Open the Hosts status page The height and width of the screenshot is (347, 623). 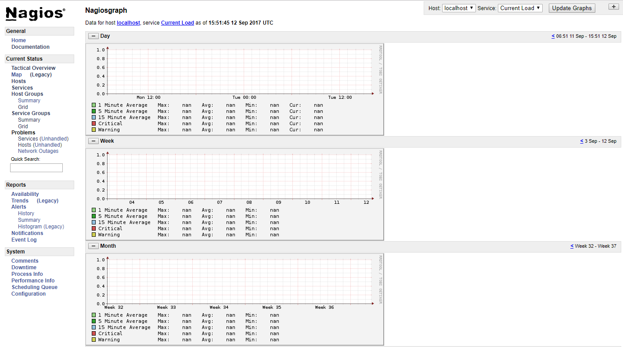click(18, 81)
